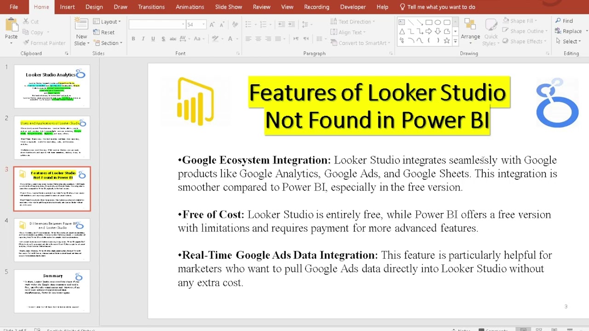
Task: Select the Rounded Rectangle shape
Action: 446,22
